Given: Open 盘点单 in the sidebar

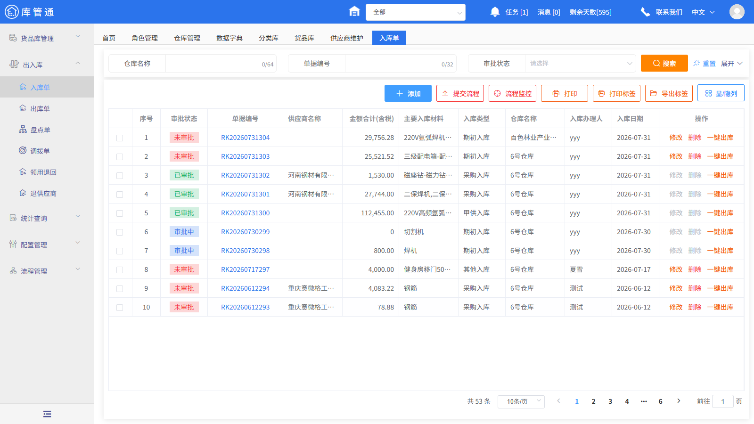Looking at the screenshot, I should pos(47,130).
